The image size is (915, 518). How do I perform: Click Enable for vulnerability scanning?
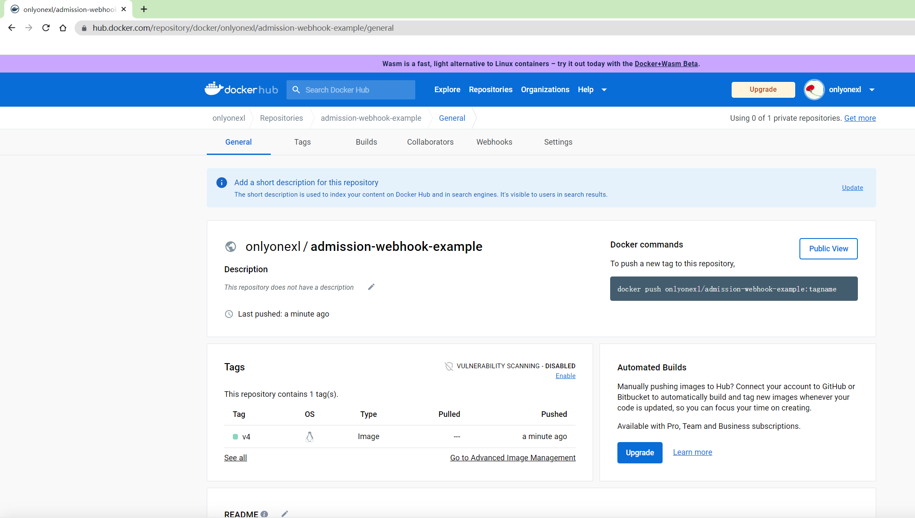(x=565, y=376)
